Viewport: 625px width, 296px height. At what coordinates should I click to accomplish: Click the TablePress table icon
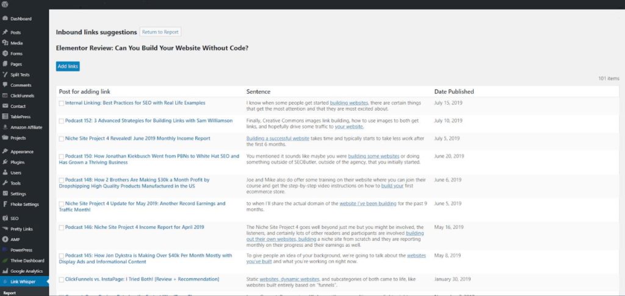(5, 116)
